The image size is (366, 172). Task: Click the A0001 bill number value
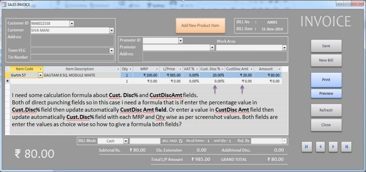tap(272, 23)
